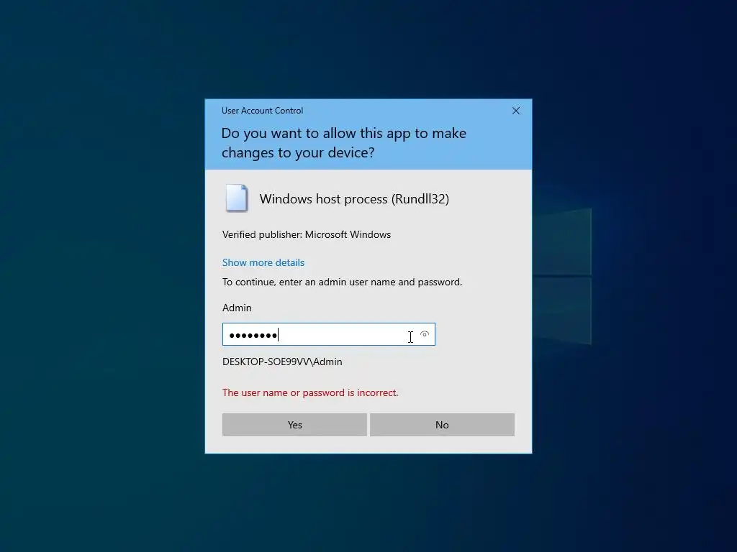Reveal password with the eye icon
This screenshot has height=552, width=737.
point(425,334)
